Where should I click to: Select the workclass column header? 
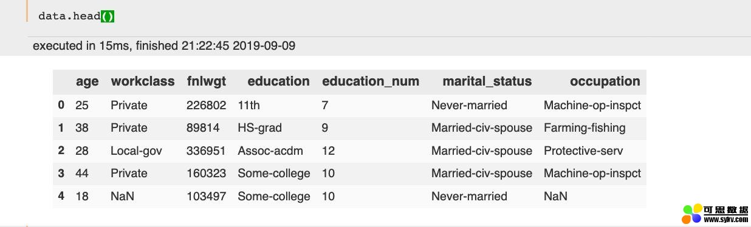point(143,81)
